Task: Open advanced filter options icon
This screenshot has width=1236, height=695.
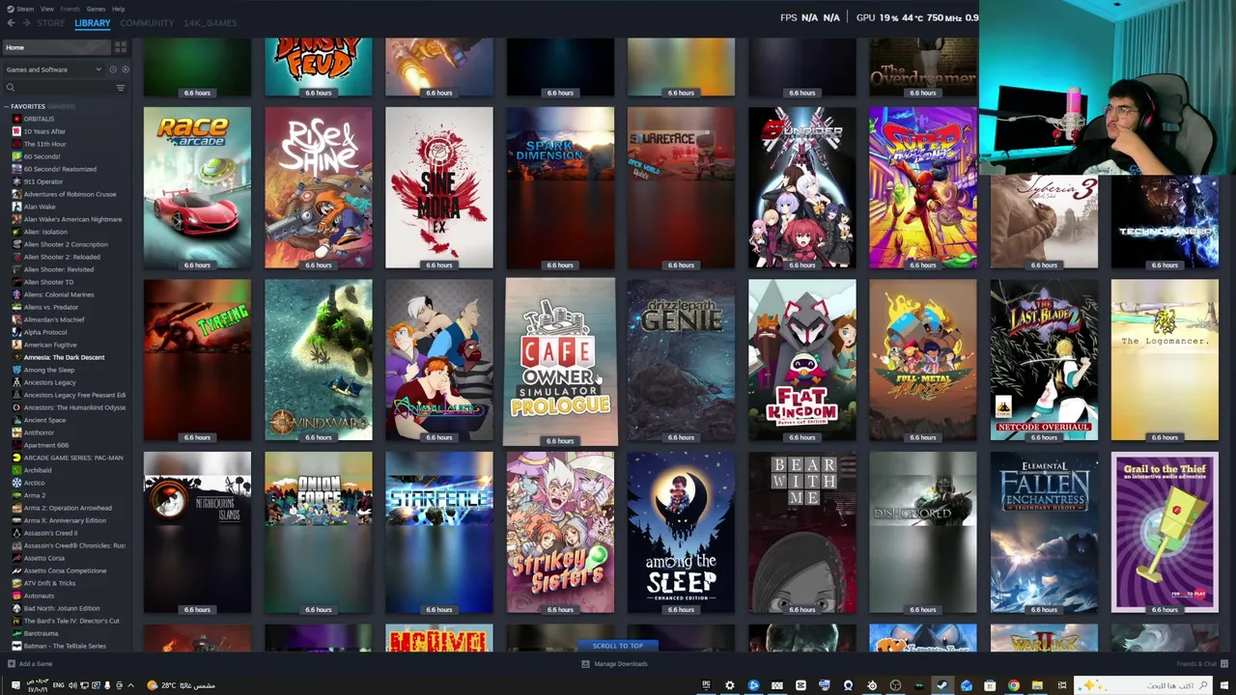Action: pos(121,88)
